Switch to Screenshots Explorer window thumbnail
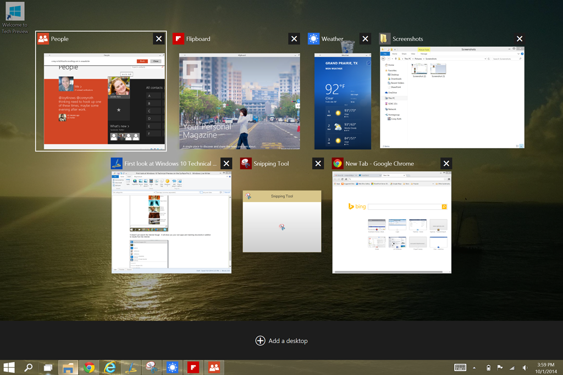 point(452,97)
